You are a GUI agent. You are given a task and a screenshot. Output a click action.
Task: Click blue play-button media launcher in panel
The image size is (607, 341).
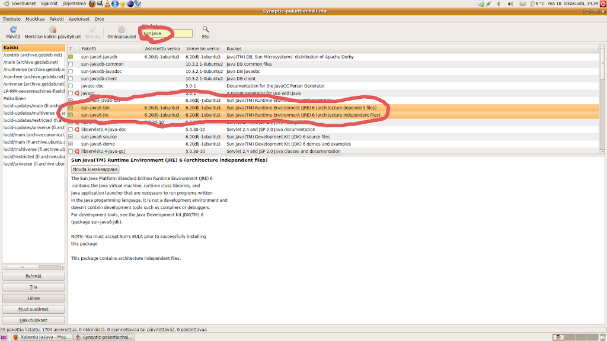point(115,4)
